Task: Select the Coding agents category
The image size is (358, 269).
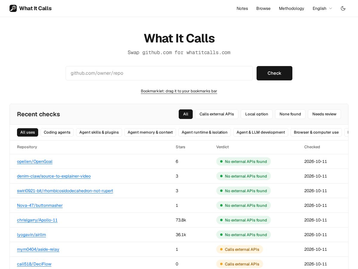Action: click(x=57, y=132)
